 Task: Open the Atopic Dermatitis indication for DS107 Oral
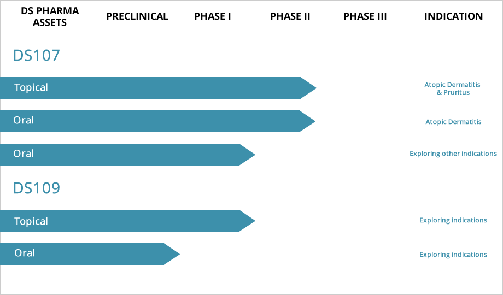(453, 122)
